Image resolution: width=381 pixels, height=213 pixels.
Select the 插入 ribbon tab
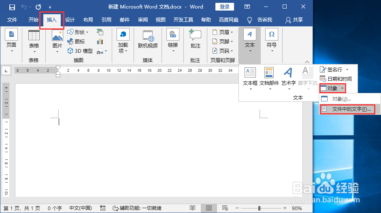(x=52, y=20)
